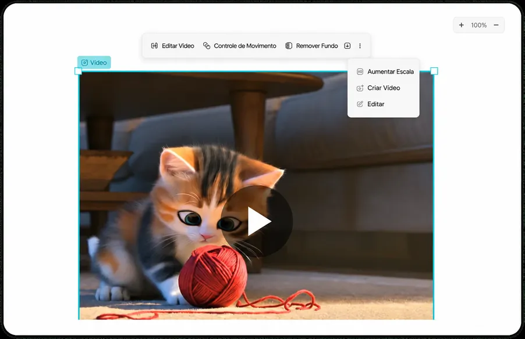Click the top-right selection handle
The height and width of the screenshot is (339, 525).
point(434,71)
